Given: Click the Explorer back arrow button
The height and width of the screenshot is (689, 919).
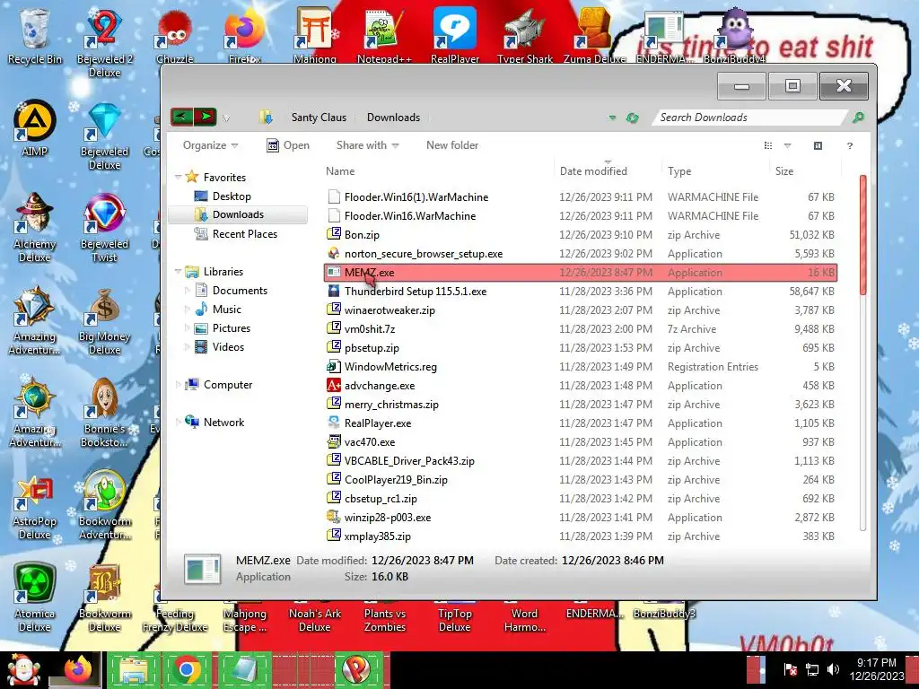Looking at the screenshot, I should click(181, 117).
